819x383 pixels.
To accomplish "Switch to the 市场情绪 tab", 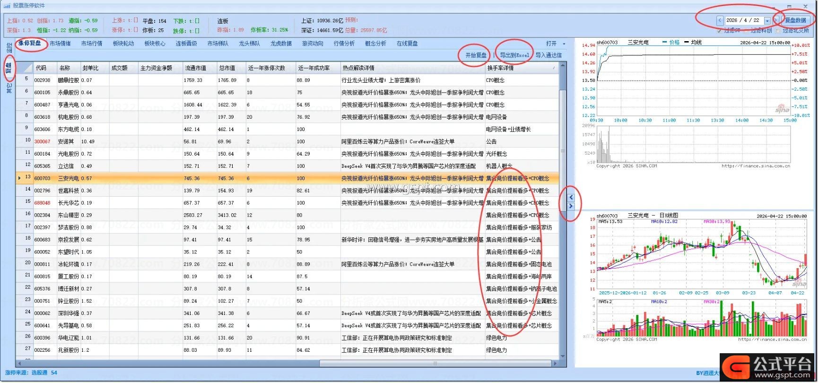I will (60, 44).
